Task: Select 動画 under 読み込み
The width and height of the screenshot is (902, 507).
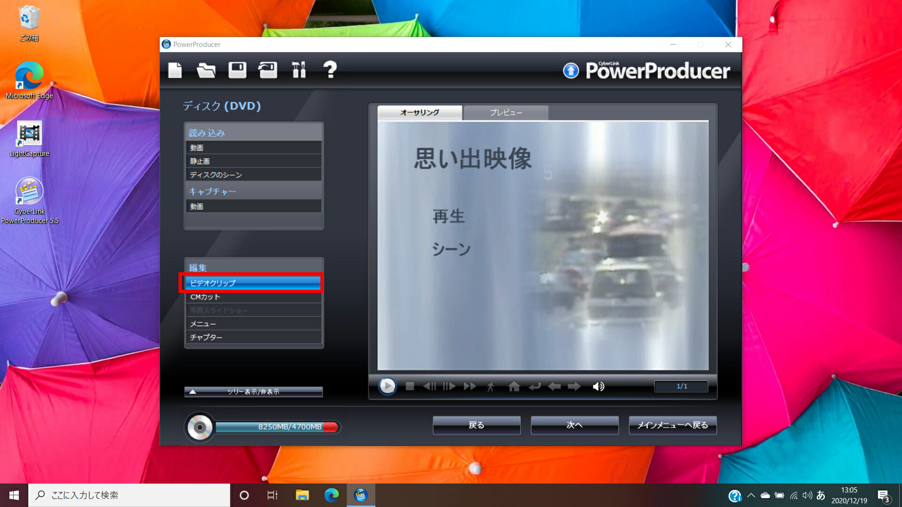Action: point(254,147)
